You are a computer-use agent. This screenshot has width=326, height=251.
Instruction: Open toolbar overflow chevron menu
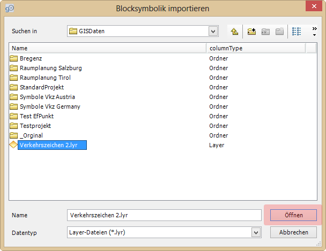click(x=315, y=32)
